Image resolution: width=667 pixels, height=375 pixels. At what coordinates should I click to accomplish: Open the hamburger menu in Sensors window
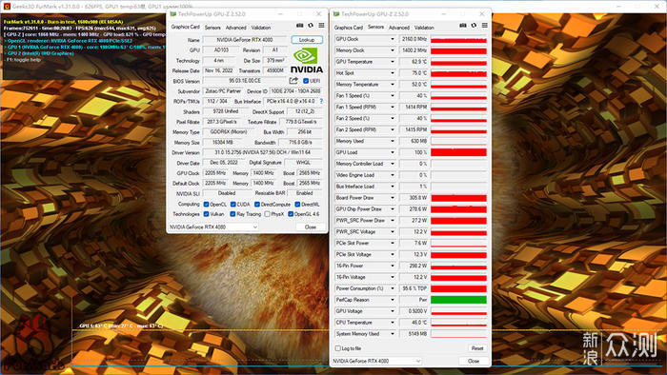pos(484,26)
